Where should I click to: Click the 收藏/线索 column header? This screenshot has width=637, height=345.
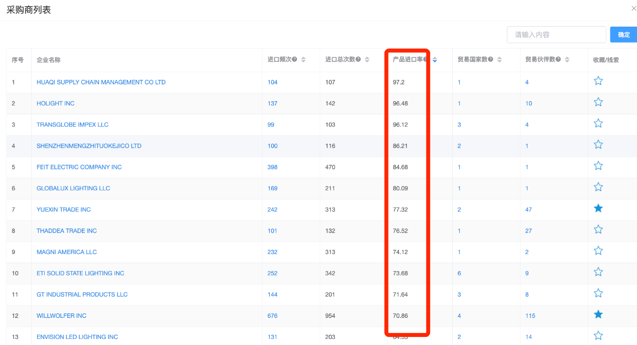pyautogui.click(x=606, y=60)
